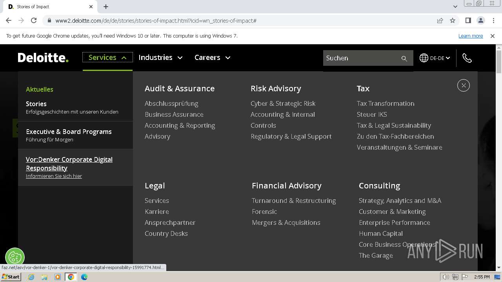
Task: Click Veranstaltungen & Seminare
Action: pyautogui.click(x=400, y=147)
